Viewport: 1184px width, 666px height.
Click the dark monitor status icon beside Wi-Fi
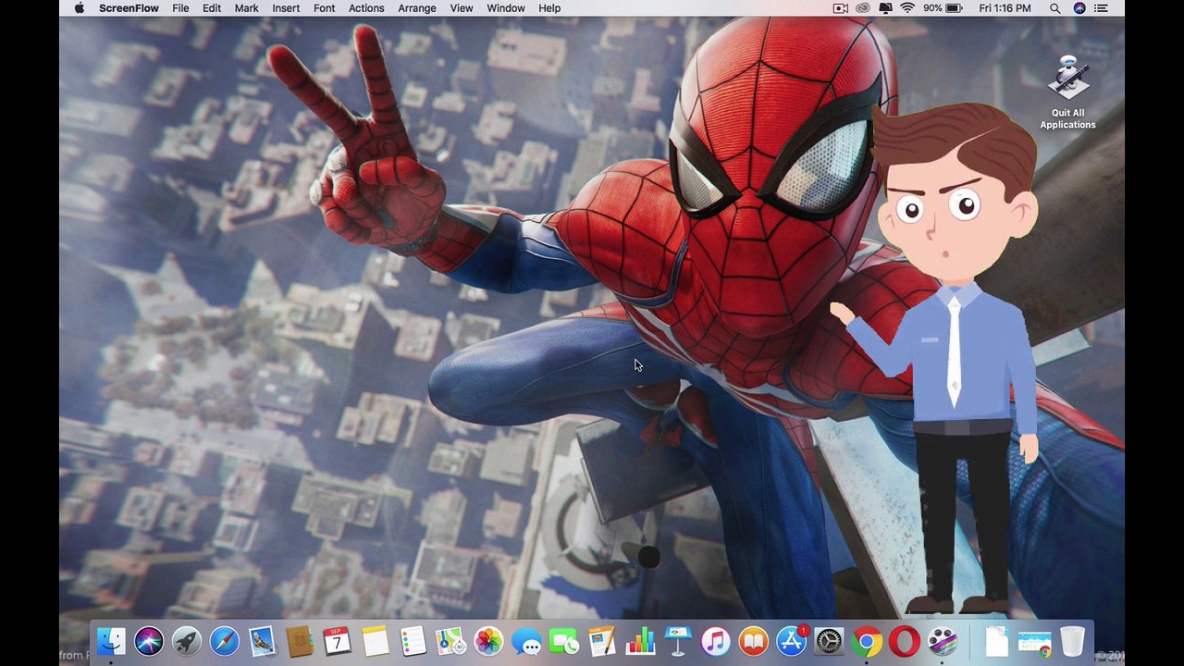click(x=885, y=8)
